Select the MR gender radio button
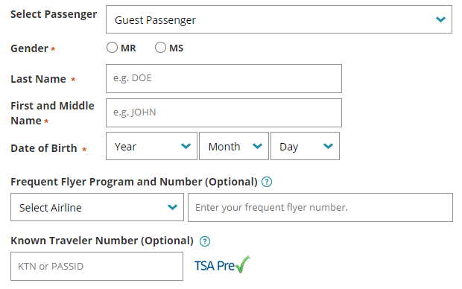Image resolution: width=462 pixels, height=289 pixels. tap(112, 48)
